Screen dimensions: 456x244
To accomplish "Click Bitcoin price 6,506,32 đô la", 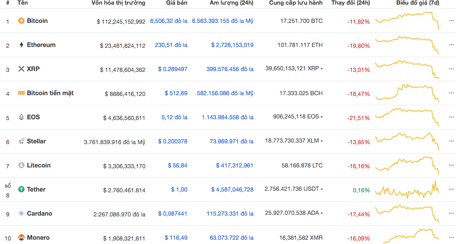I will 169,21.
